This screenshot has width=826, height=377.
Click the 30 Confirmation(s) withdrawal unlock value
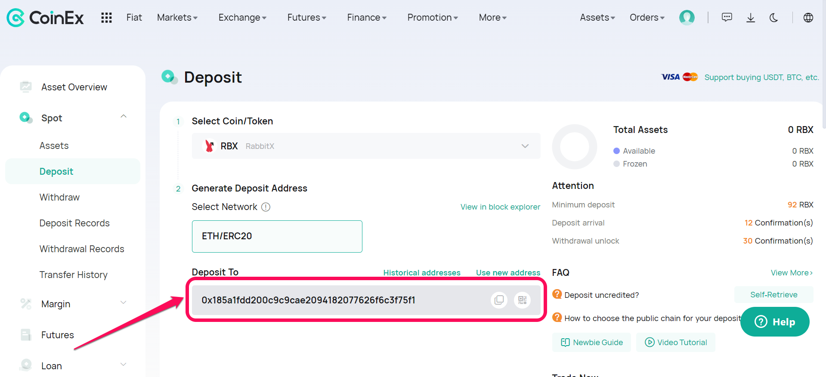pos(778,241)
